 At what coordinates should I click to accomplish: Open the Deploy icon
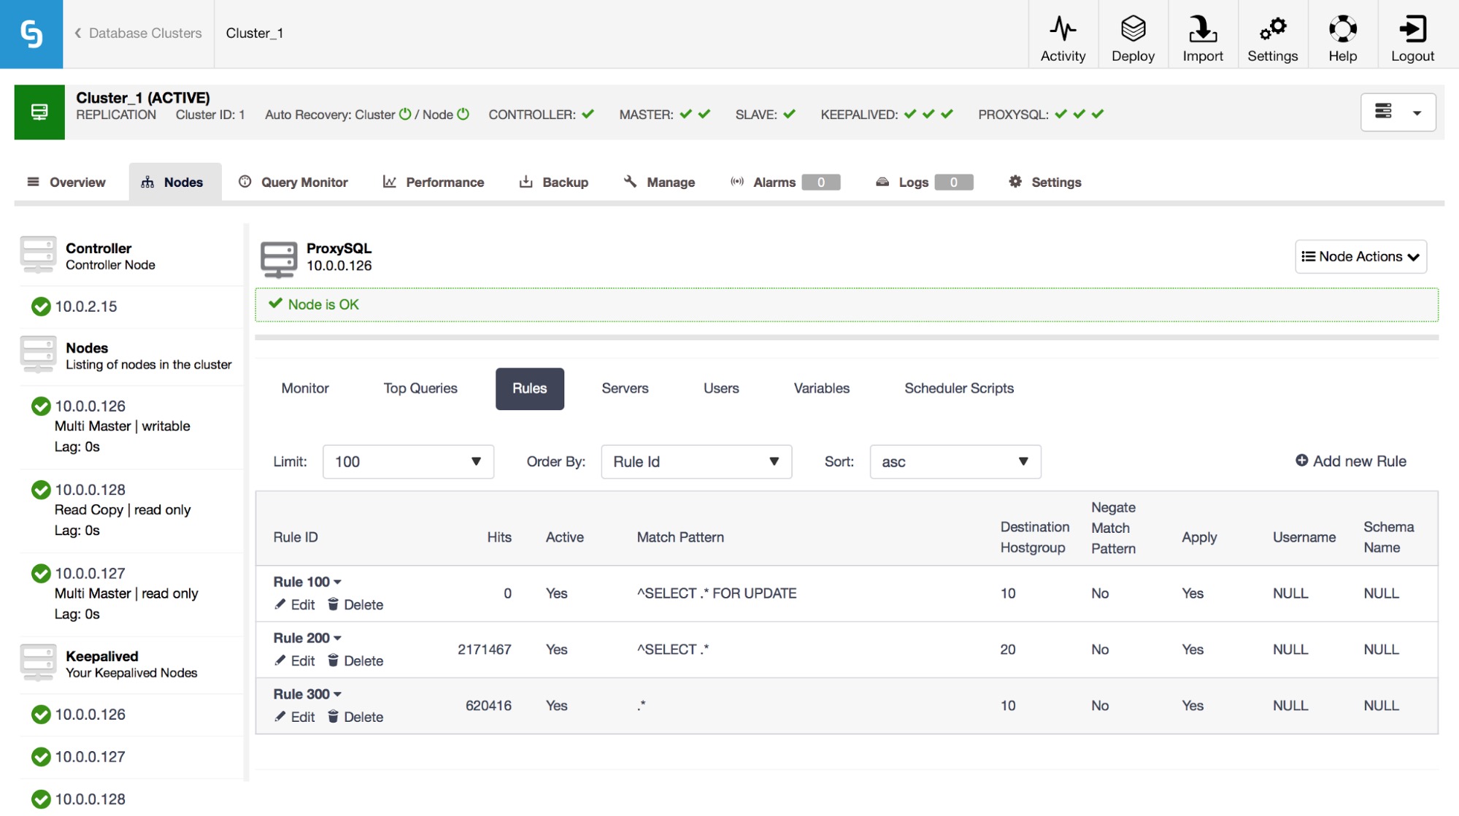coord(1133,38)
